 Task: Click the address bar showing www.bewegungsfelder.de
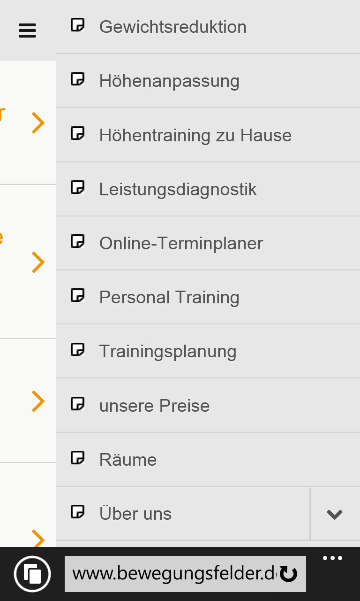(173, 574)
